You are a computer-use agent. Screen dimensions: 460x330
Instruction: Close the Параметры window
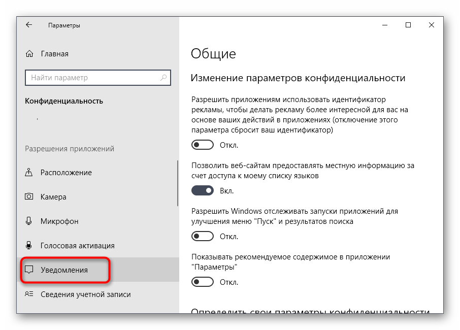click(x=431, y=25)
